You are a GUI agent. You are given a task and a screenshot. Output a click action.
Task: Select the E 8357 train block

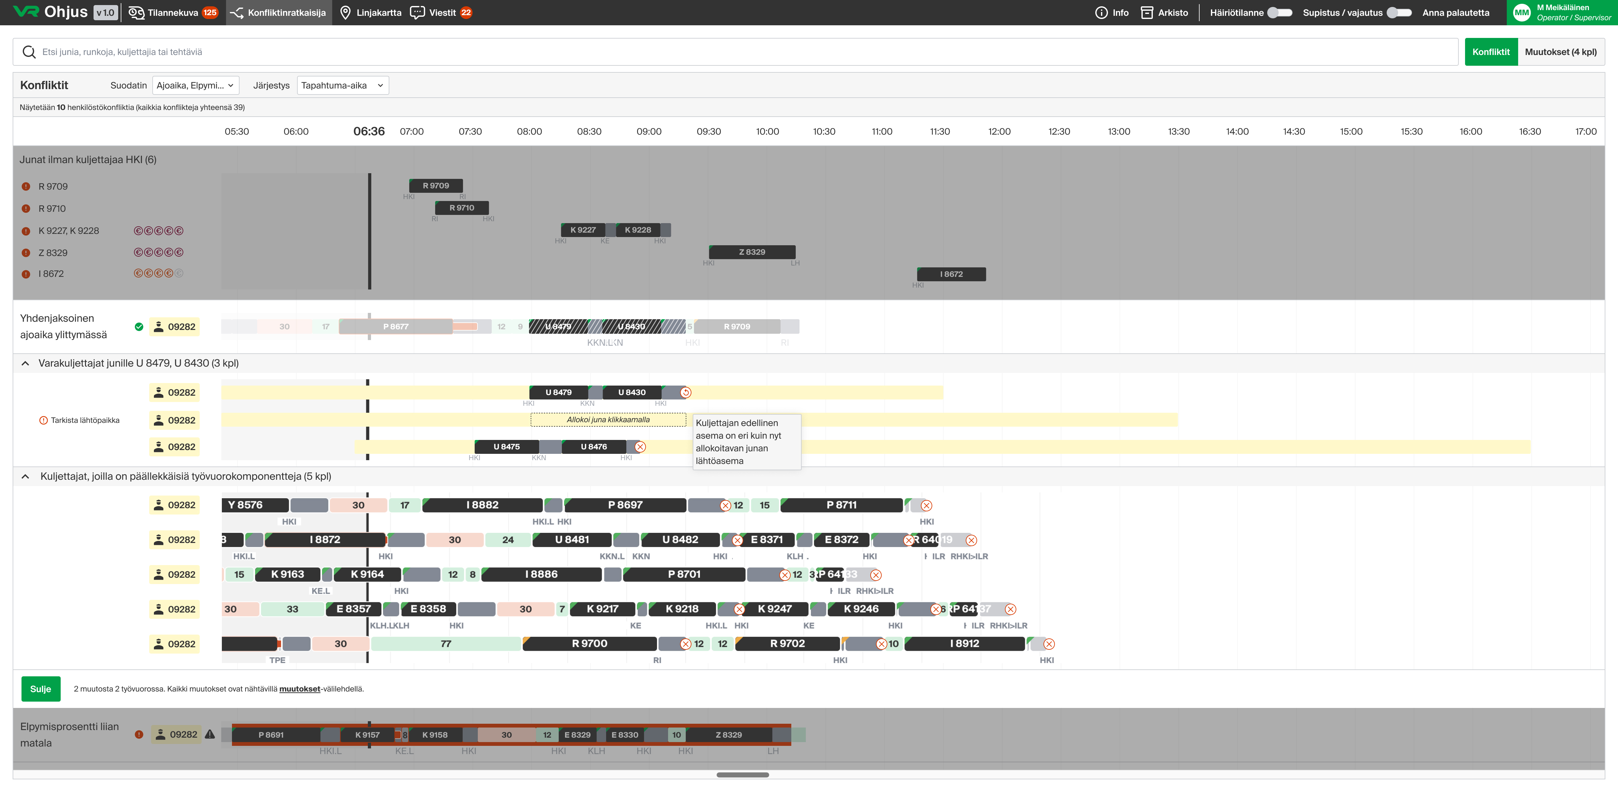(354, 609)
